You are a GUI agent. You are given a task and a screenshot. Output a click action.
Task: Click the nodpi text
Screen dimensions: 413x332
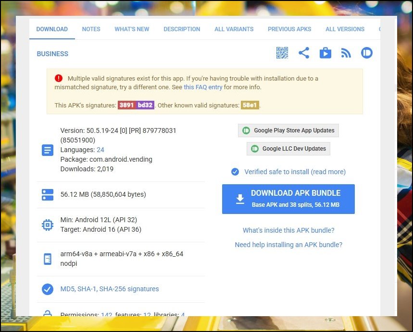point(69,263)
